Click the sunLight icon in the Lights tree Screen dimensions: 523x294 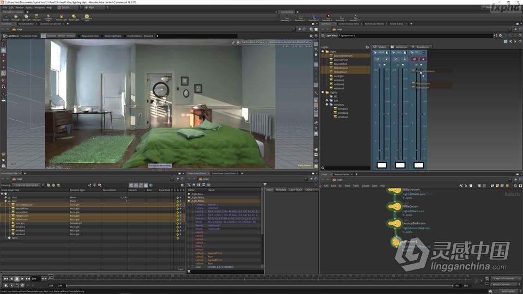point(331,76)
